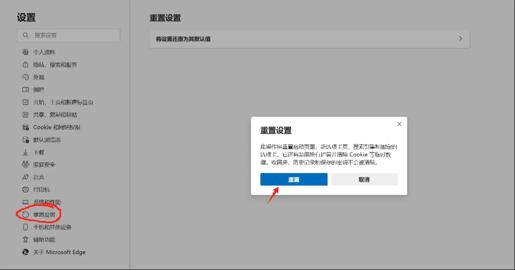Click the phone icon for 手机和其他设备

(25, 227)
